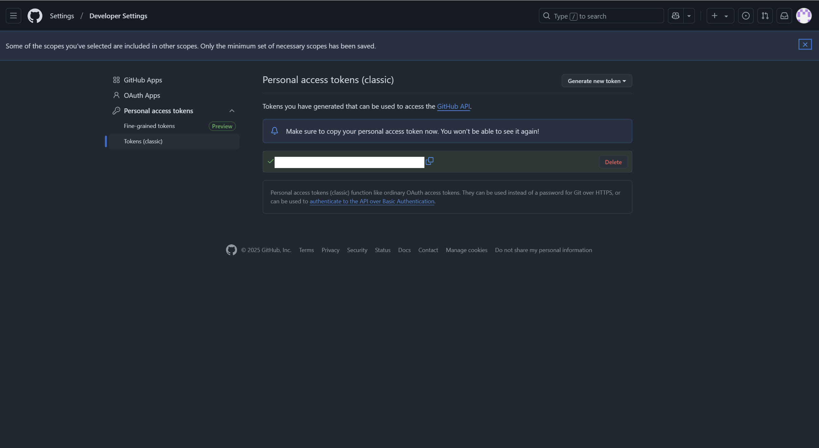Collapse Personal access tokens section chevron
Viewport: 819px width, 448px height.
[232, 111]
